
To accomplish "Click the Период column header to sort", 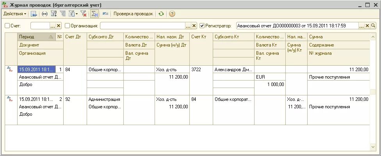I will click(36, 37).
